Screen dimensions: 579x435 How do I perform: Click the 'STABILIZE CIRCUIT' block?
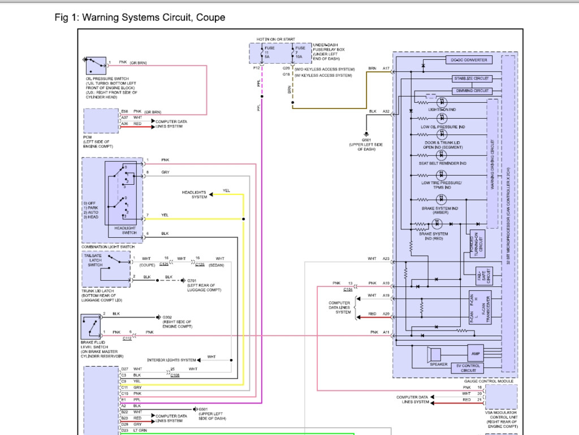click(471, 78)
